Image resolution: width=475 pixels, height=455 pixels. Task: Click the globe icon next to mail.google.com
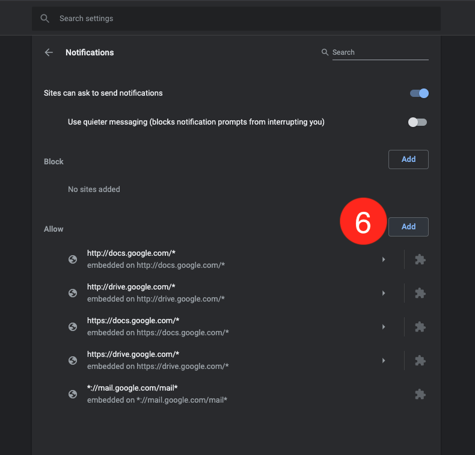(73, 394)
